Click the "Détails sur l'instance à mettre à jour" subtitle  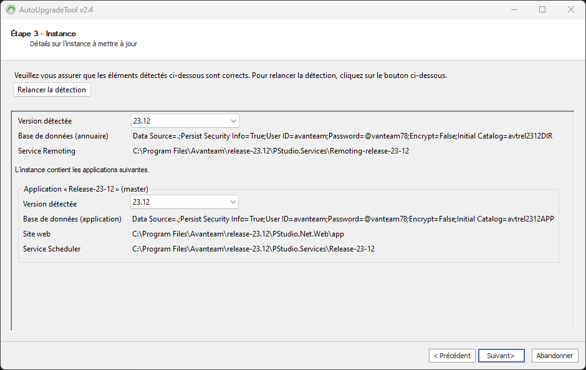pos(84,44)
